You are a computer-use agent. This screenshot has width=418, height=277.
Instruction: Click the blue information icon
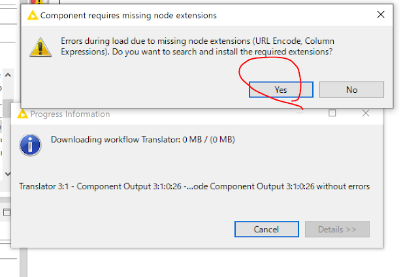tap(30, 144)
